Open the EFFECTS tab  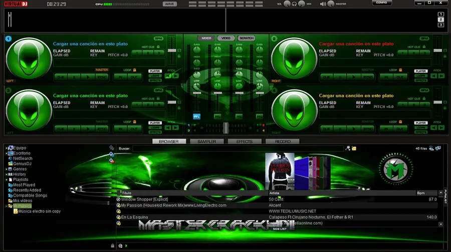point(245,141)
